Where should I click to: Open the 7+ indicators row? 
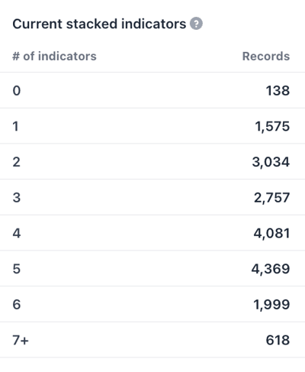click(152, 340)
